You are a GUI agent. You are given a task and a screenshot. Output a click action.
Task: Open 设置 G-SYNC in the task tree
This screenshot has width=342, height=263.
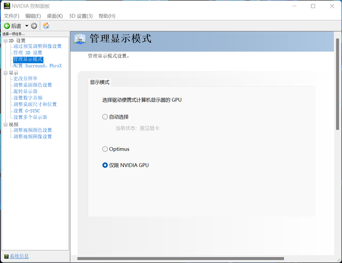pyautogui.click(x=27, y=111)
